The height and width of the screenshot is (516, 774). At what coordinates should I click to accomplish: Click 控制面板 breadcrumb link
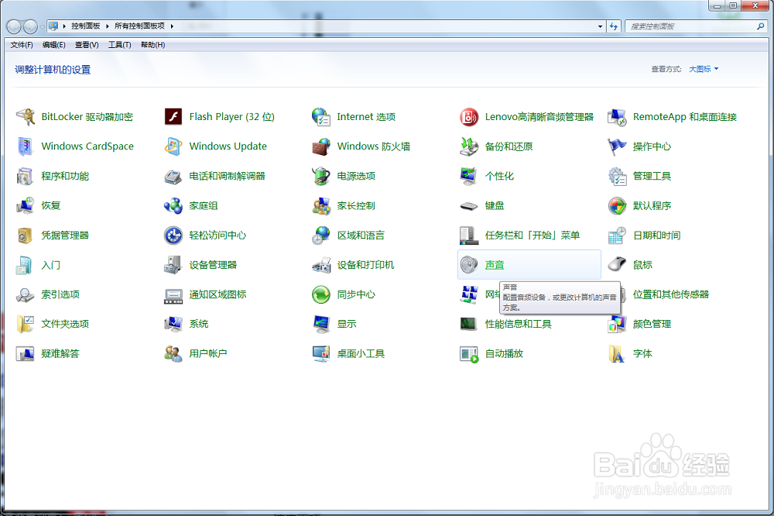pyautogui.click(x=85, y=26)
